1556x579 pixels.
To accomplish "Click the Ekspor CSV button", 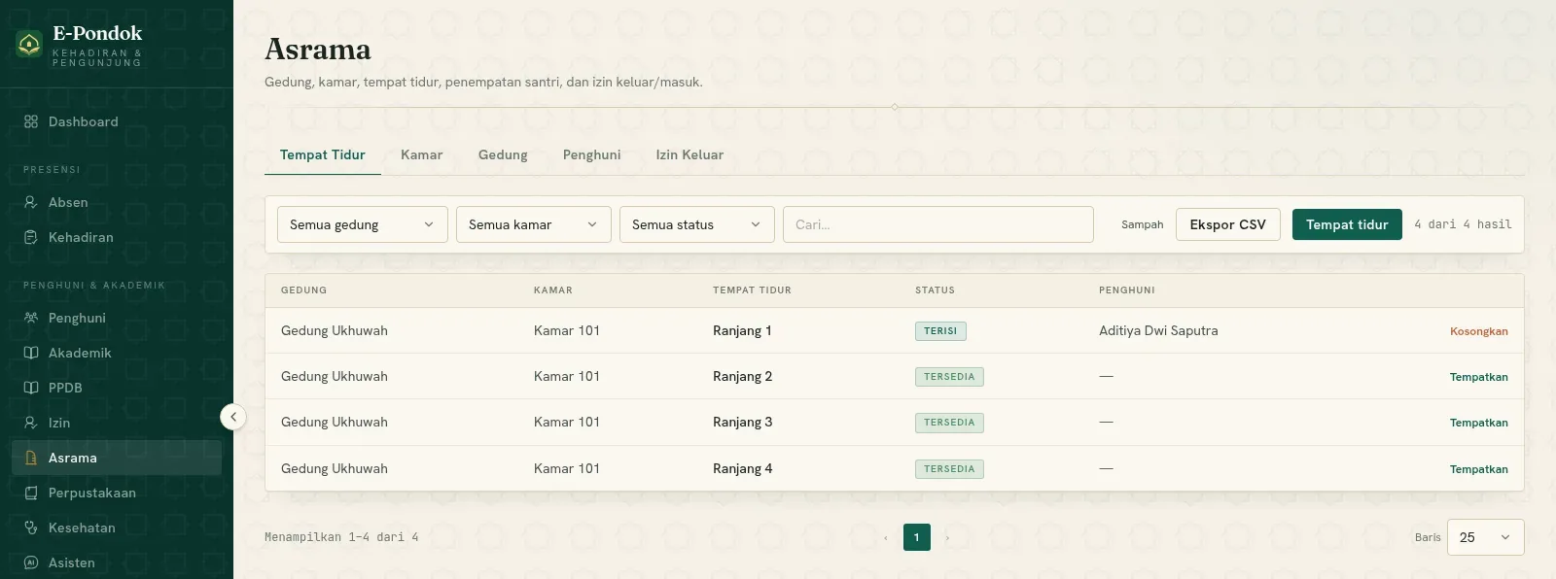I will tap(1228, 224).
